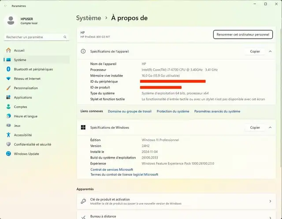Click the Comptes person icon

tap(8, 107)
